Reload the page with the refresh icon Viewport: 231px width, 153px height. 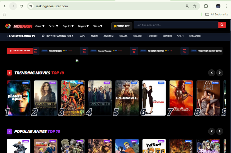21,6
